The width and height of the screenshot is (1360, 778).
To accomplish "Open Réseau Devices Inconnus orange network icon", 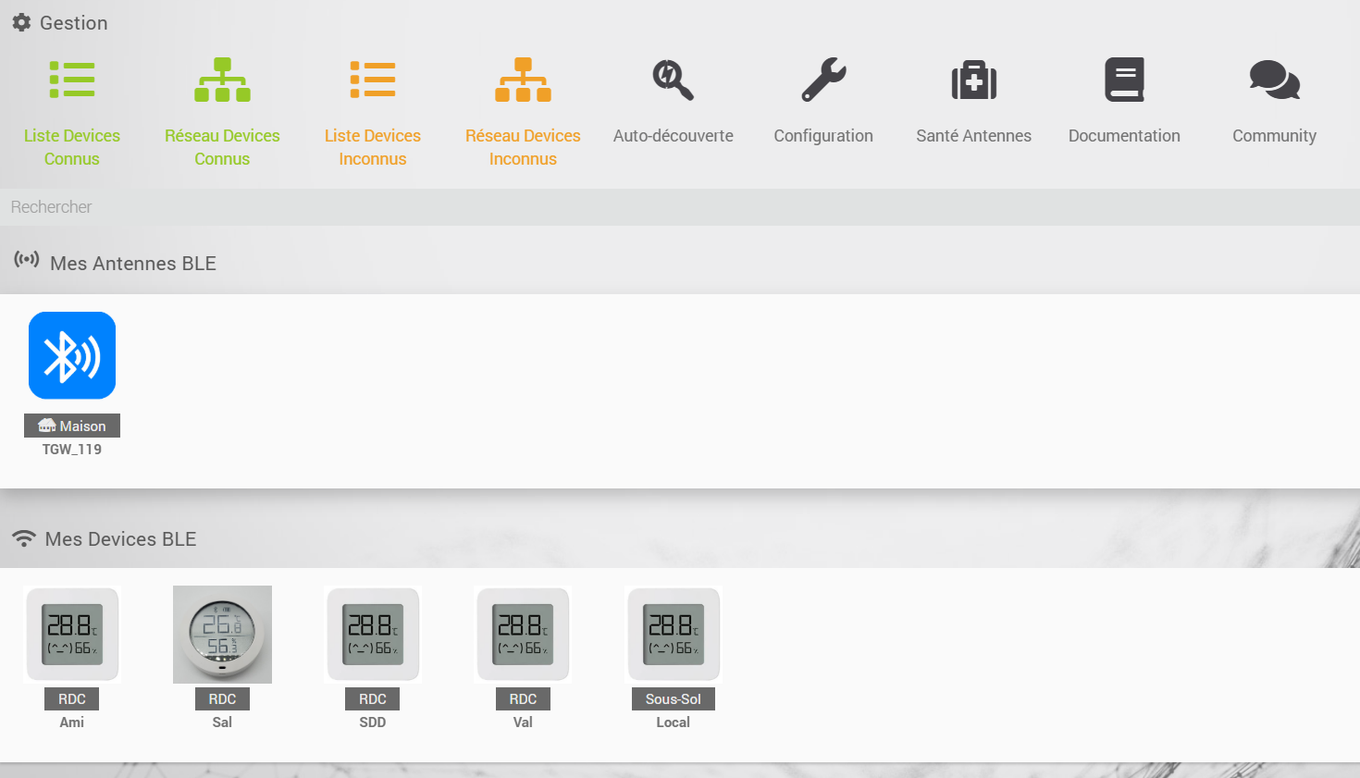I will [523, 80].
